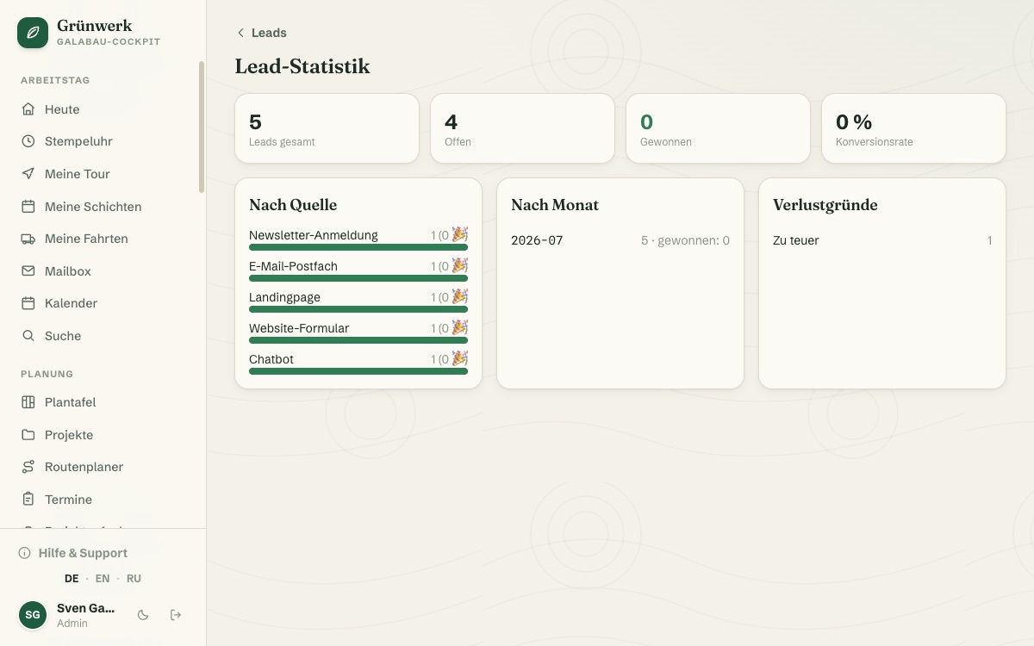Click the Plantafel board icon
1034x646 pixels.
click(28, 402)
